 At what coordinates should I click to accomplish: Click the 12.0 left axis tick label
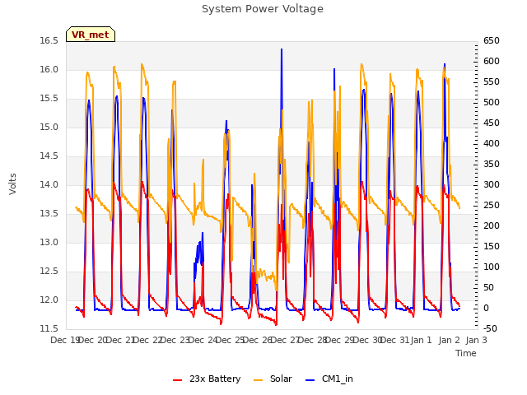[49, 300]
